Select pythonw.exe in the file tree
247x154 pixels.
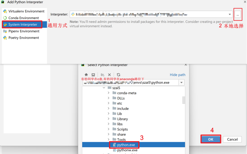click(127, 150)
